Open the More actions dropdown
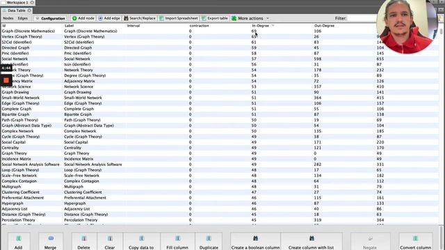 coord(250,18)
